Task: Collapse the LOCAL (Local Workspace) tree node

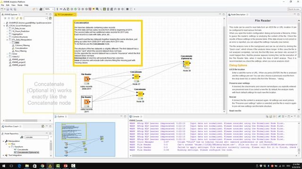Action: 4,25
